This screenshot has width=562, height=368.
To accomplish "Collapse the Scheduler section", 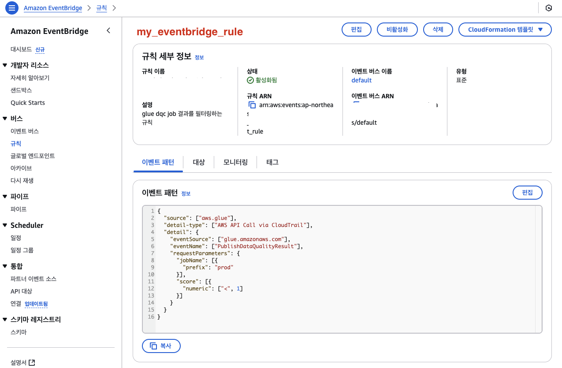I will (x=5, y=225).
